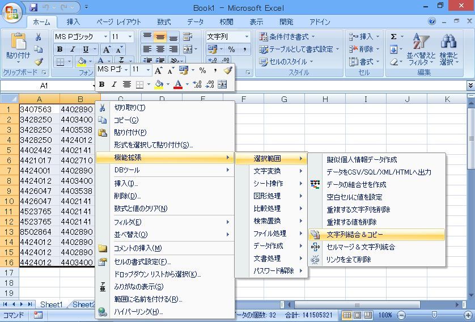This screenshot has height=322, width=475.
Task: Switch to Normal view in status bar
Action: [x=347, y=315]
